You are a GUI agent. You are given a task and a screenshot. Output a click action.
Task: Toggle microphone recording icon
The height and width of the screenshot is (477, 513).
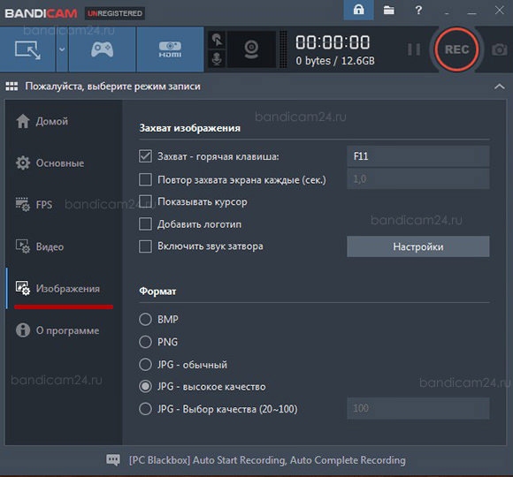click(x=217, y=59)
